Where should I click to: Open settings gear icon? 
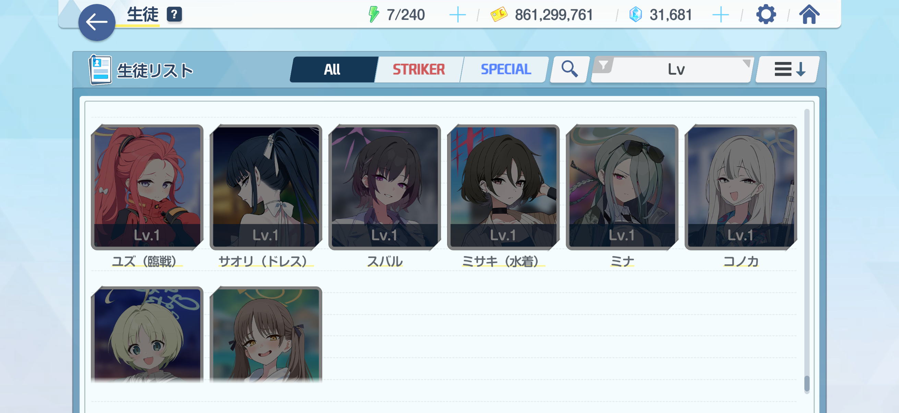tap(766, 14)
